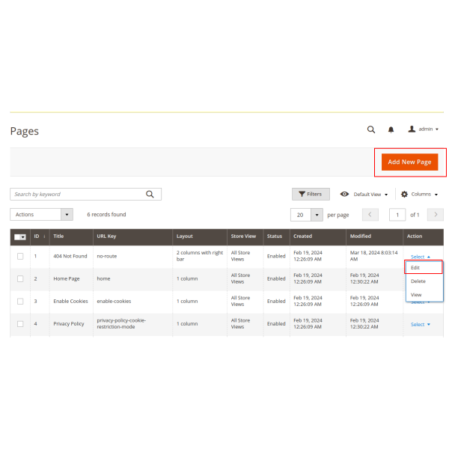Image resolution: width=449 pixels, height=449 pixels.
Task: Click the keyword search submit magnifier icon
Action: click(x=150, y=194)
